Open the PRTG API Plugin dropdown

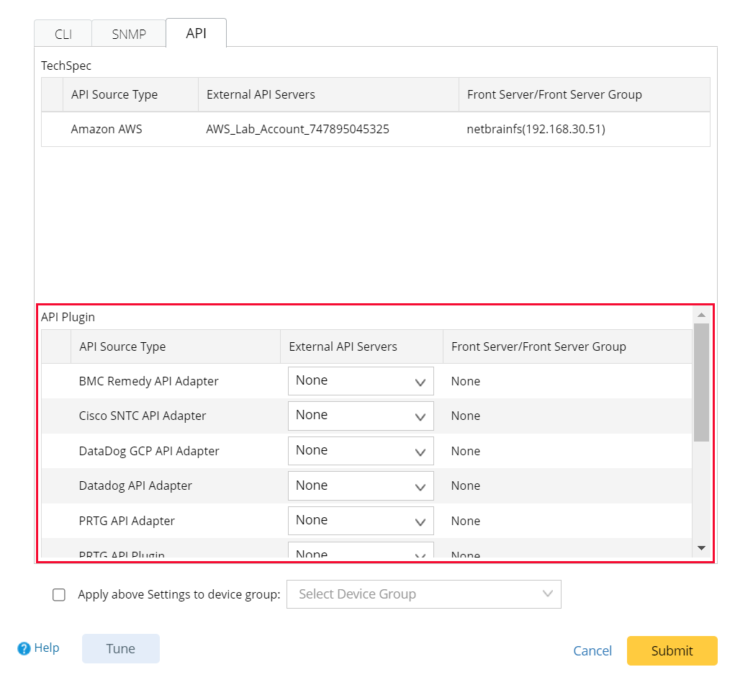pos(360,552)
